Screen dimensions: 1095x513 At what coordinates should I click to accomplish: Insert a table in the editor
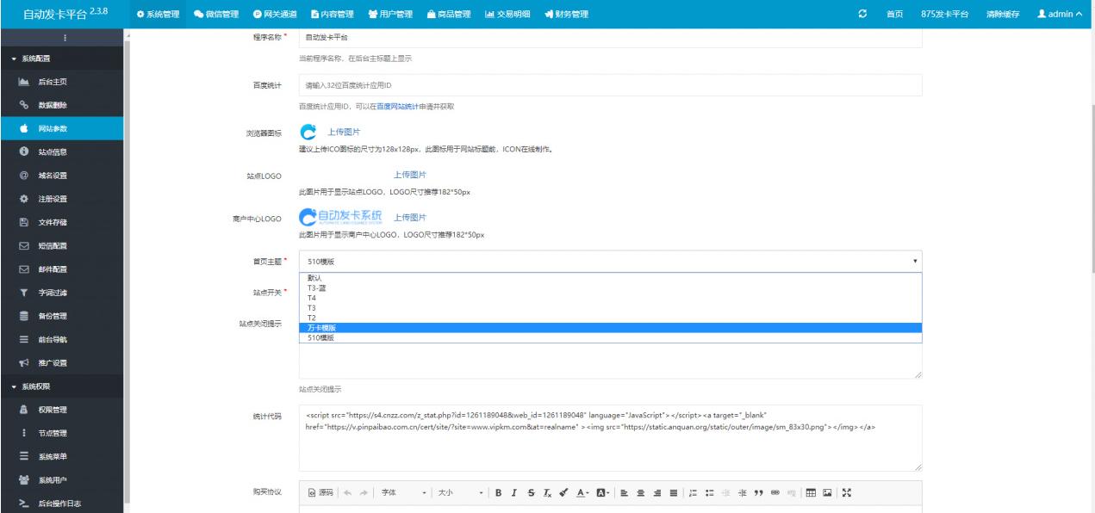pos(811,494)
